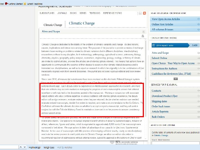The width and height of the screenshot is (200, 150).
Task: Click the arrow icon beside Submit Online
Action: coord(198,58)
